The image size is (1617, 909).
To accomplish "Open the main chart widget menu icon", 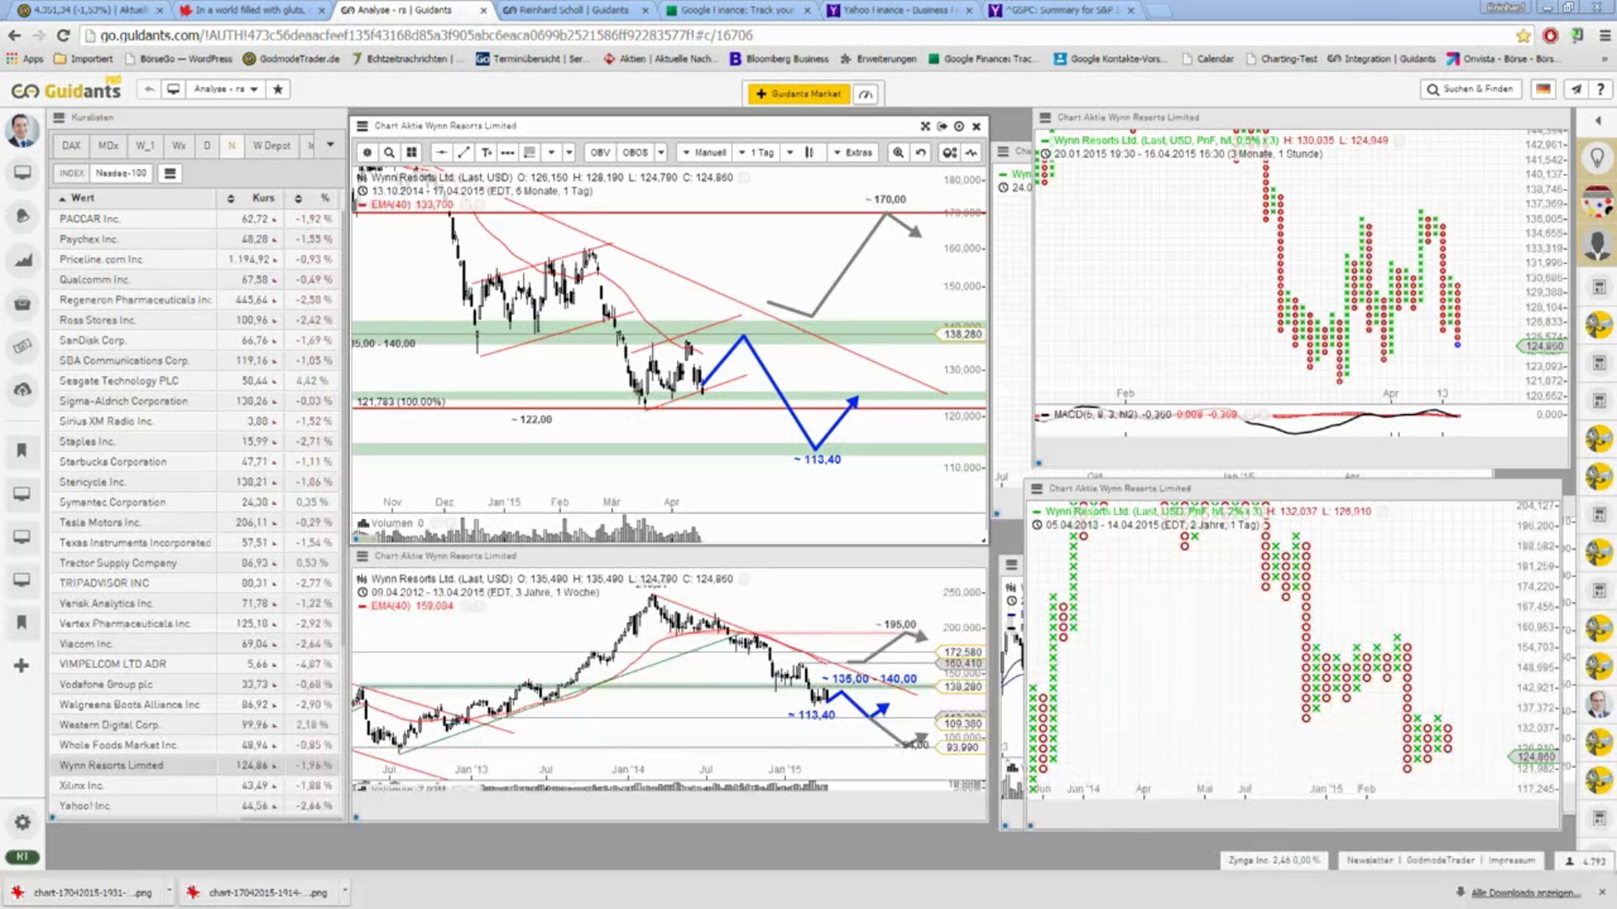I will pos(362,126).
